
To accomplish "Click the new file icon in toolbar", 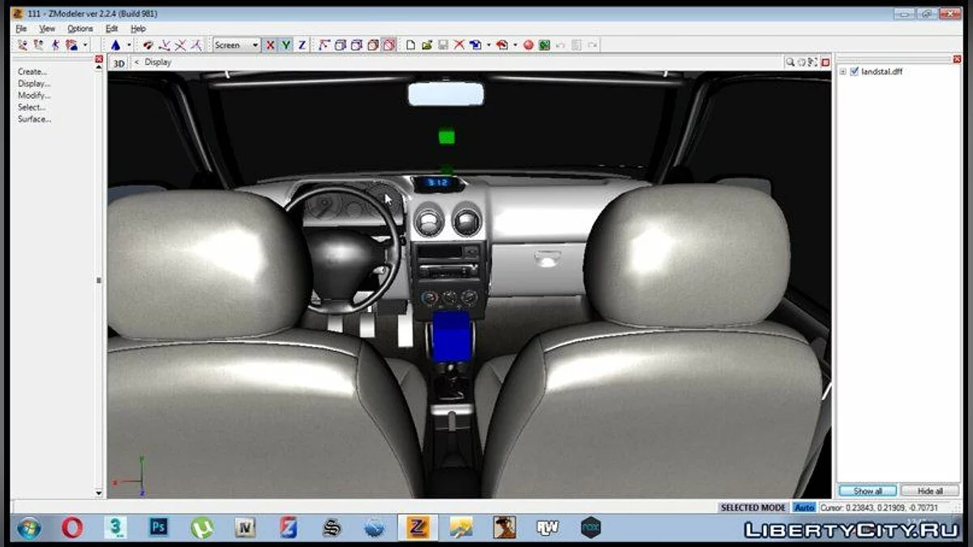I will [411, 45].
